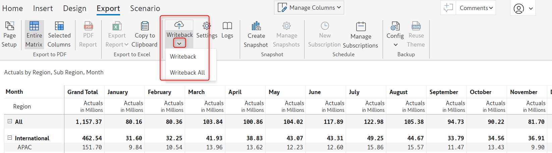This screenshot has width=552, height=153.
Task: Select Entire Matrix export option
Action: pyautogui.click(x=34, y=34)
